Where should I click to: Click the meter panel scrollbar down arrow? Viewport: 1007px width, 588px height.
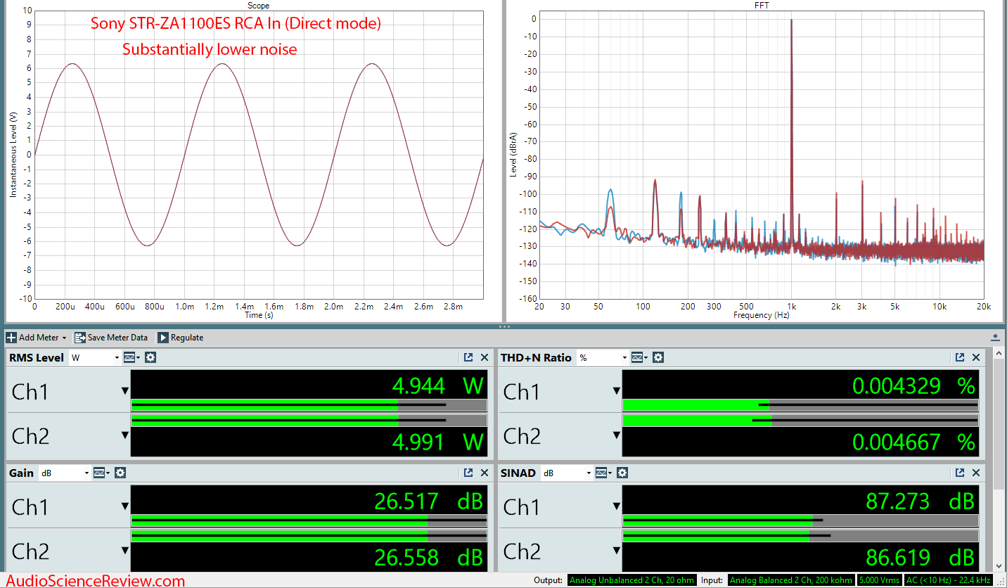coord(999,565)
